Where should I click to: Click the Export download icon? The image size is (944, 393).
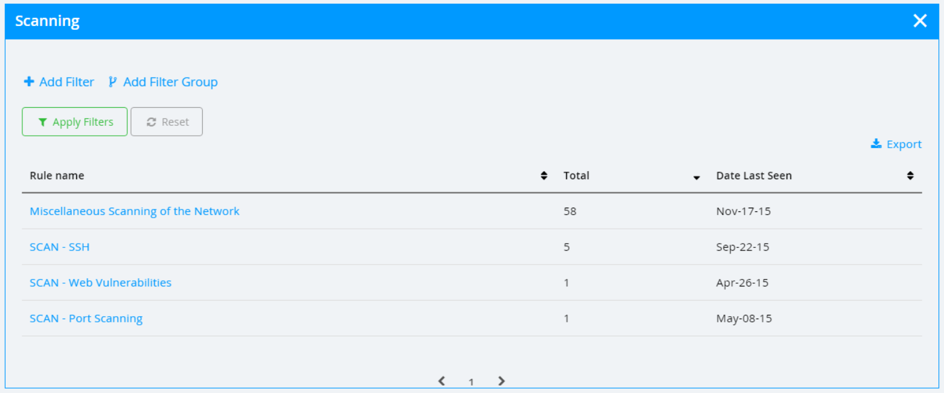point(876,144)
